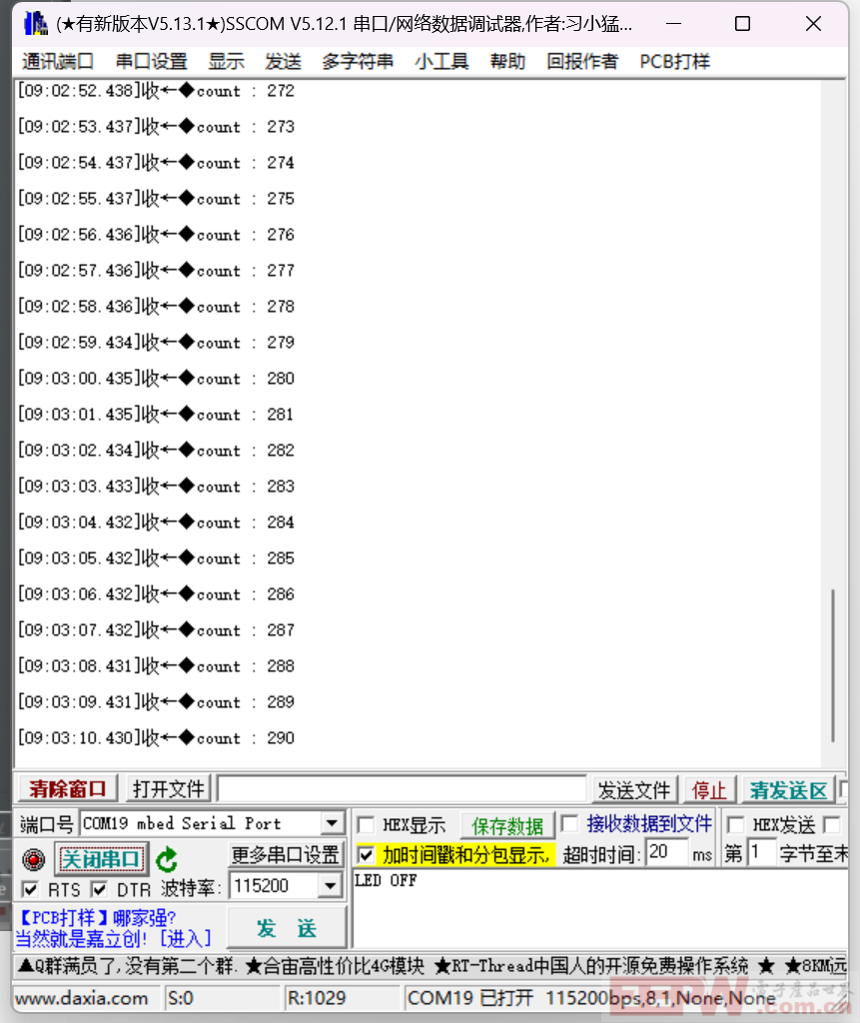Click the 清除窗口 button
The height and width of the screenshot is (1023, 860).
[67, 789]
